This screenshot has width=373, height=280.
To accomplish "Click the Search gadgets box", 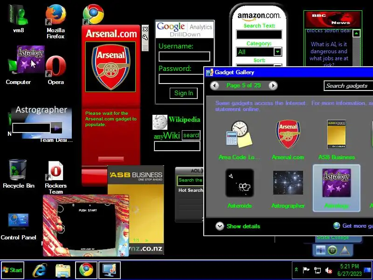I will click(x=348, y=86).
